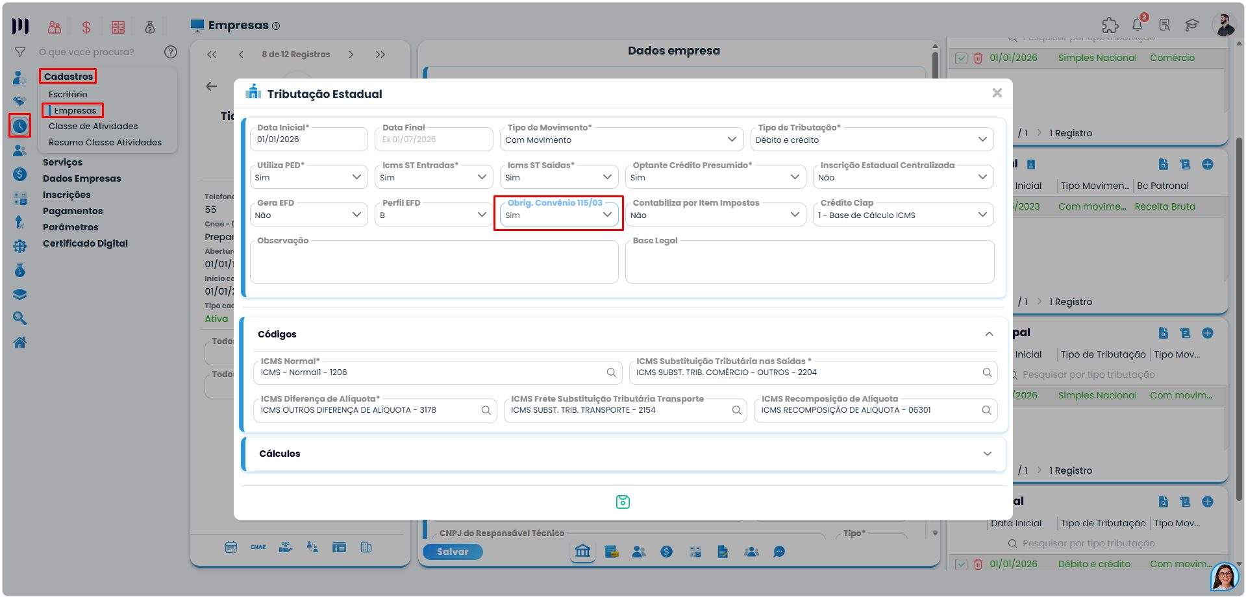The image size is (1246, 597).
Task: Click the ICMS Diferença de Alíquota search icon
Action: pos(486,410)
